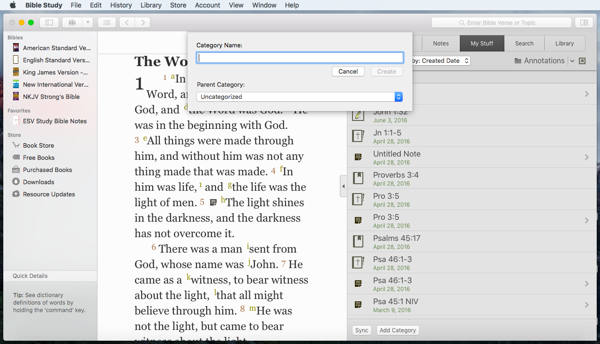Collapse the side panel with divider arrow
This screenshot has width=600, height=344.
[343, 187]
